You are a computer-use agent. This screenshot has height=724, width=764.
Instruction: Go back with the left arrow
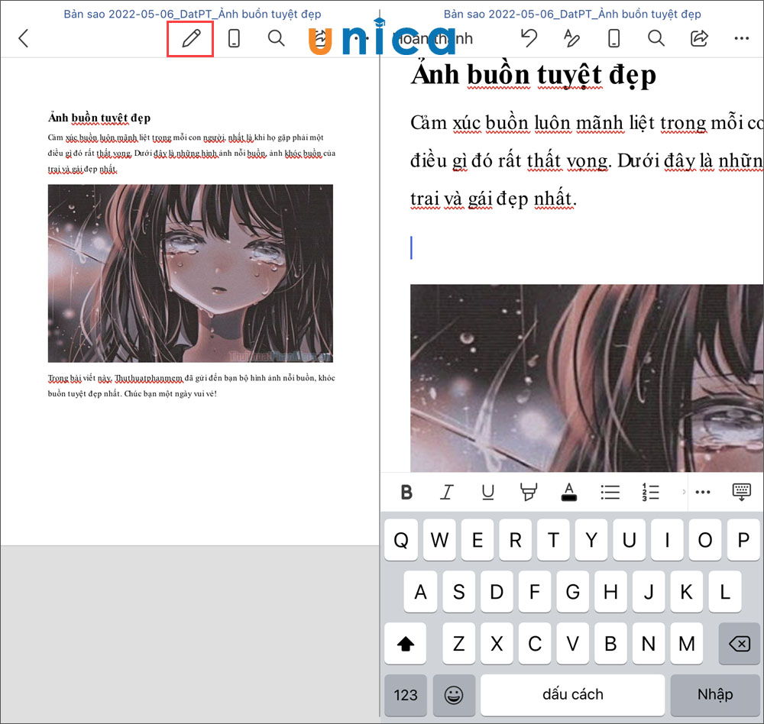click(24, 38)
